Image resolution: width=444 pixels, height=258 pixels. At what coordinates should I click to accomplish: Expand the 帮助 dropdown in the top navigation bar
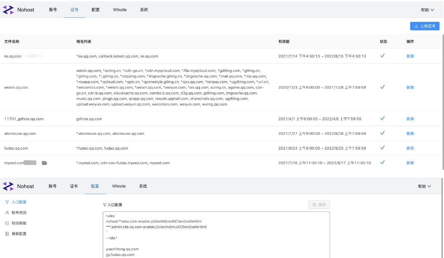pos(427,10)
